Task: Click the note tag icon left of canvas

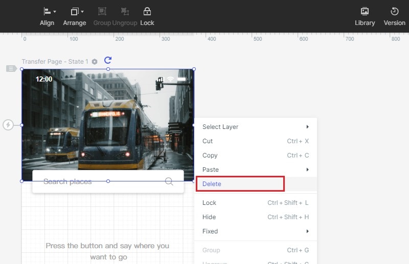Action: click(11, 69)
